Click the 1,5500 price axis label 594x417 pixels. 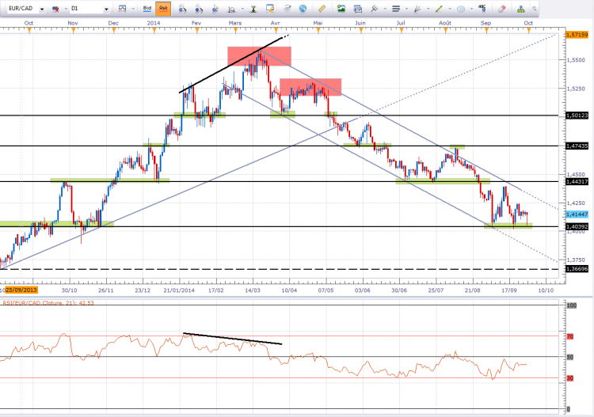[x=576, y=60]
